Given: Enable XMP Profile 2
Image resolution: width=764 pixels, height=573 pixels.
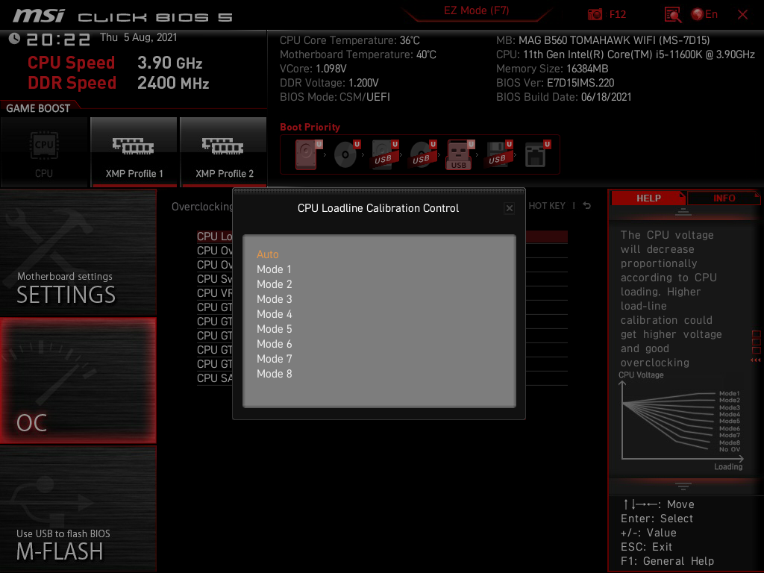Looking at the screenshot, I should [224, 152].
